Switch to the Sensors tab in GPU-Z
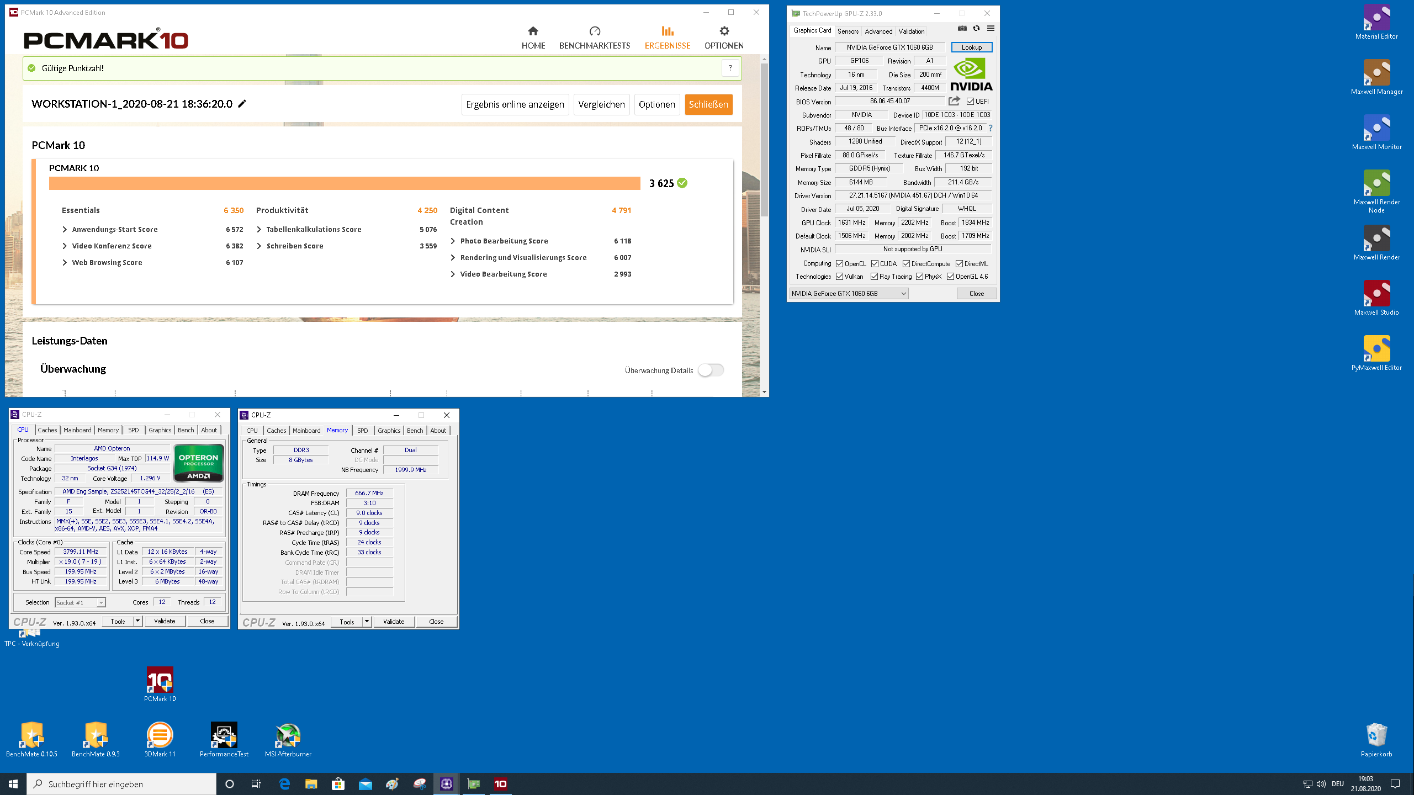The width and height of the screenshot is (1414, 795). click(848, 31)
